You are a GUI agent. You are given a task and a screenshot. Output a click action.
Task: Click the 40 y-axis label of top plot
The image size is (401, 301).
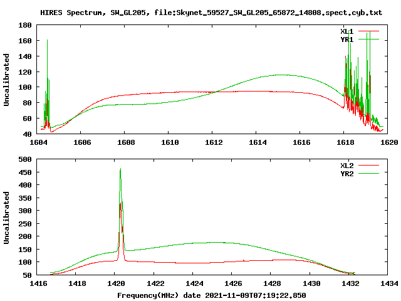pos(27,134)
